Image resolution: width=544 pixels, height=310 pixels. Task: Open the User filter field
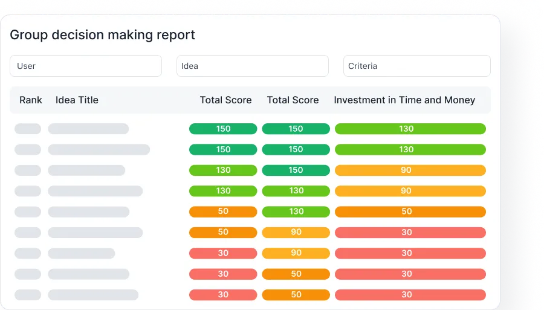(85, 66)
